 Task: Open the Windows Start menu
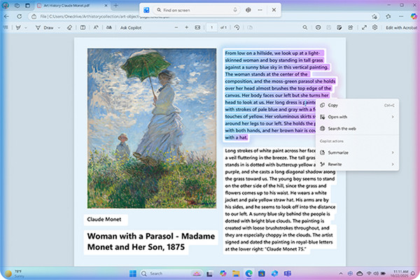[132, 274]
